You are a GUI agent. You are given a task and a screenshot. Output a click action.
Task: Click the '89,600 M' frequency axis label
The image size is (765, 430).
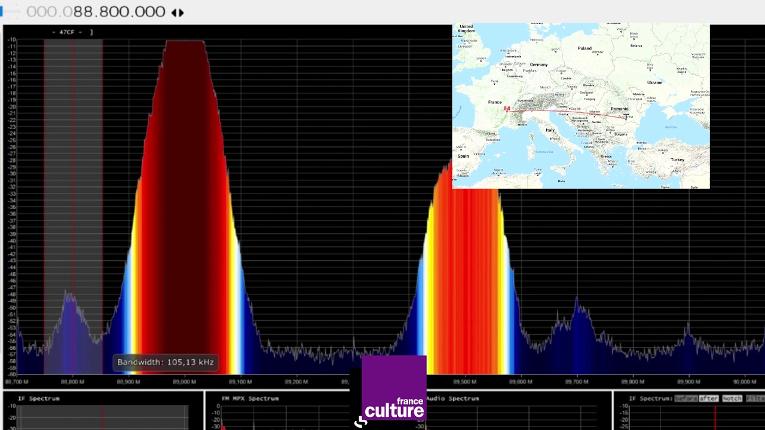point(521,382)
